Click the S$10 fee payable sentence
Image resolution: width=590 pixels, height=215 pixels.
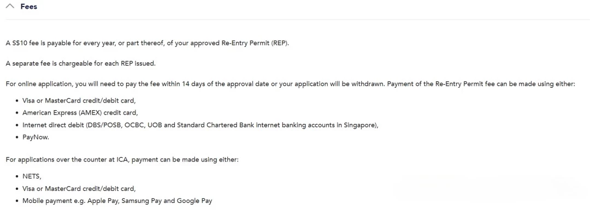tap(147, 43)
